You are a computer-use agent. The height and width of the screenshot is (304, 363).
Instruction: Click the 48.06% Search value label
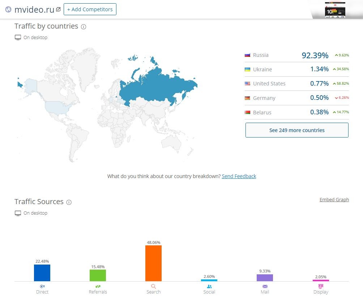(154, 242)
